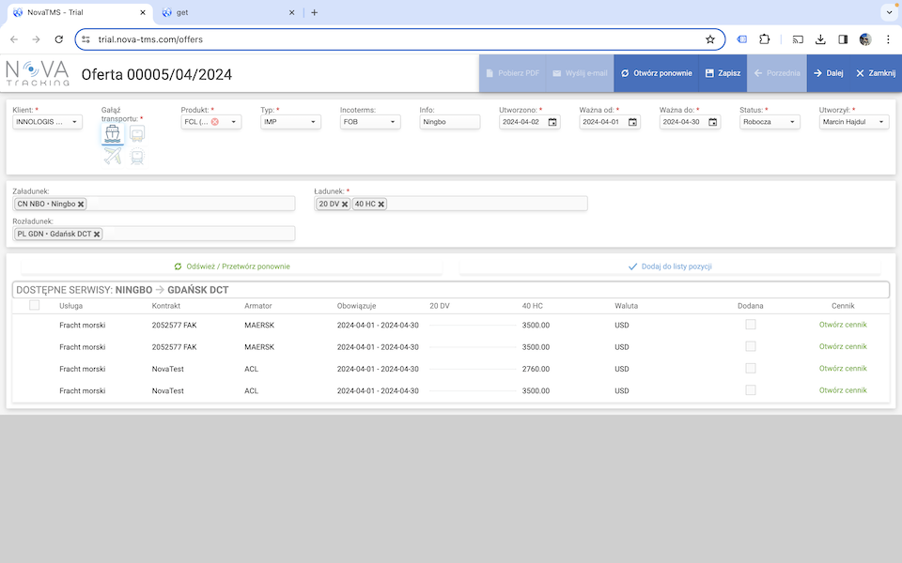Tick the select-all checkbox in table header
This screenshot has height=563, width=902.
(35, 305)
